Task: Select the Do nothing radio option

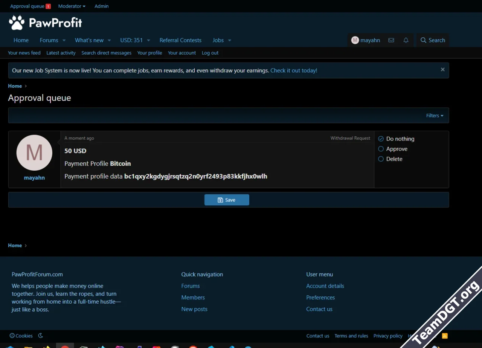Action: click(x=381, y=139)
